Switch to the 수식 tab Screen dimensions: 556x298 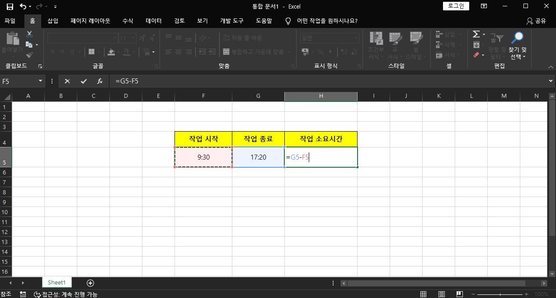coord(128,21)
